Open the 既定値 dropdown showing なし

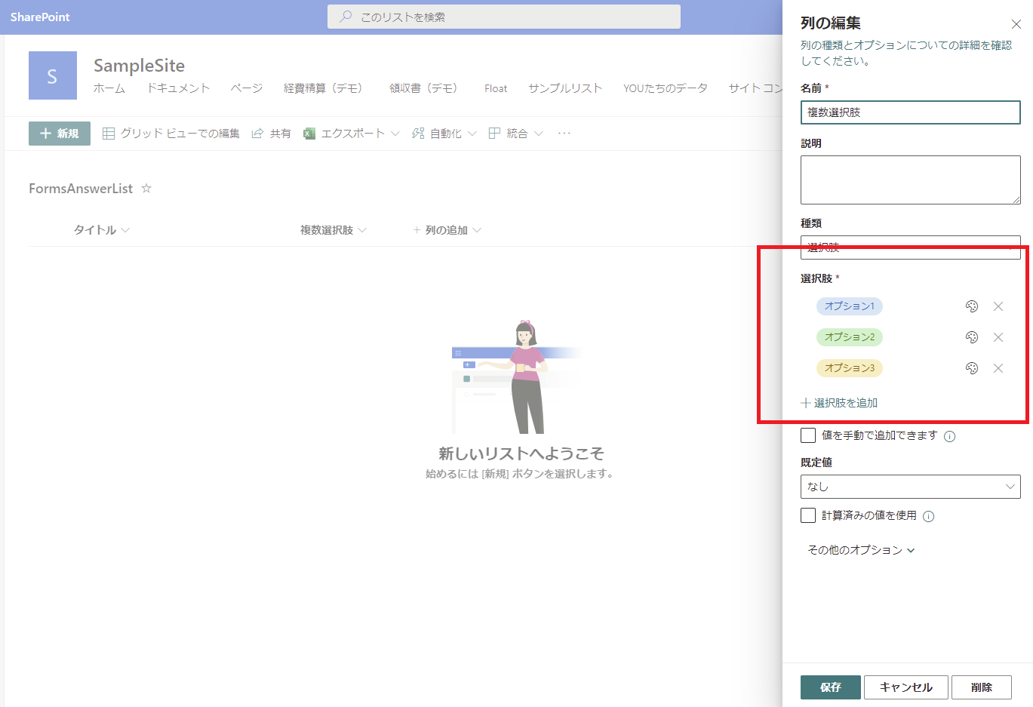click(x=909, y=487)
